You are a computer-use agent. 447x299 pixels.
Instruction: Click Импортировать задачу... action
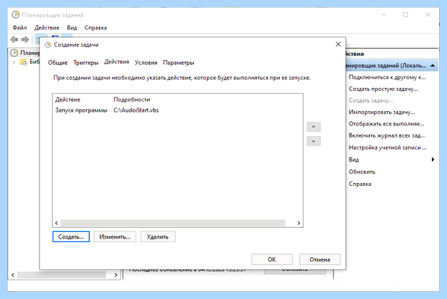(381, 112)
